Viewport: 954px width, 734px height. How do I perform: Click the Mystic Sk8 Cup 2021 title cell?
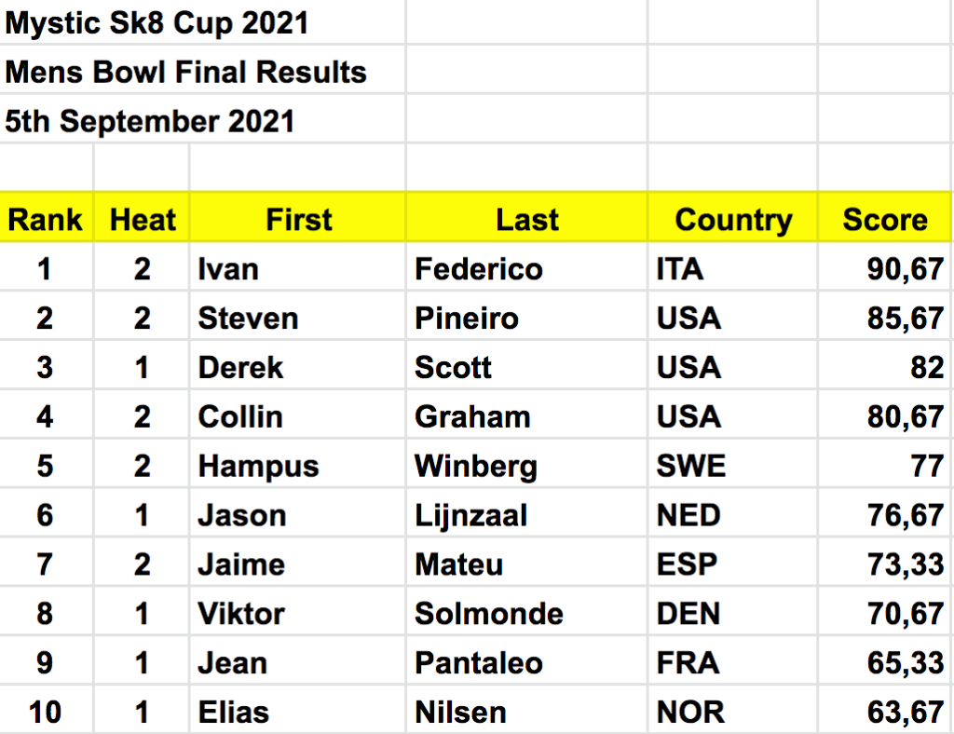point(157,23)
